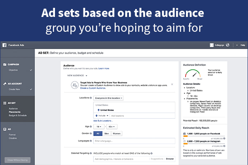Click Suggestions in detailed targeting
This screenshot has width=248, height=165.
[x=157, y=159]
